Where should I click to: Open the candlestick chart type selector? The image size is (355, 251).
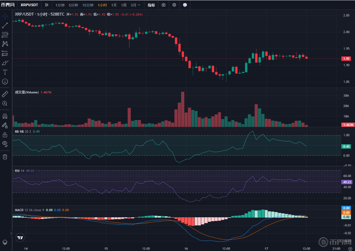pos(47,5)
